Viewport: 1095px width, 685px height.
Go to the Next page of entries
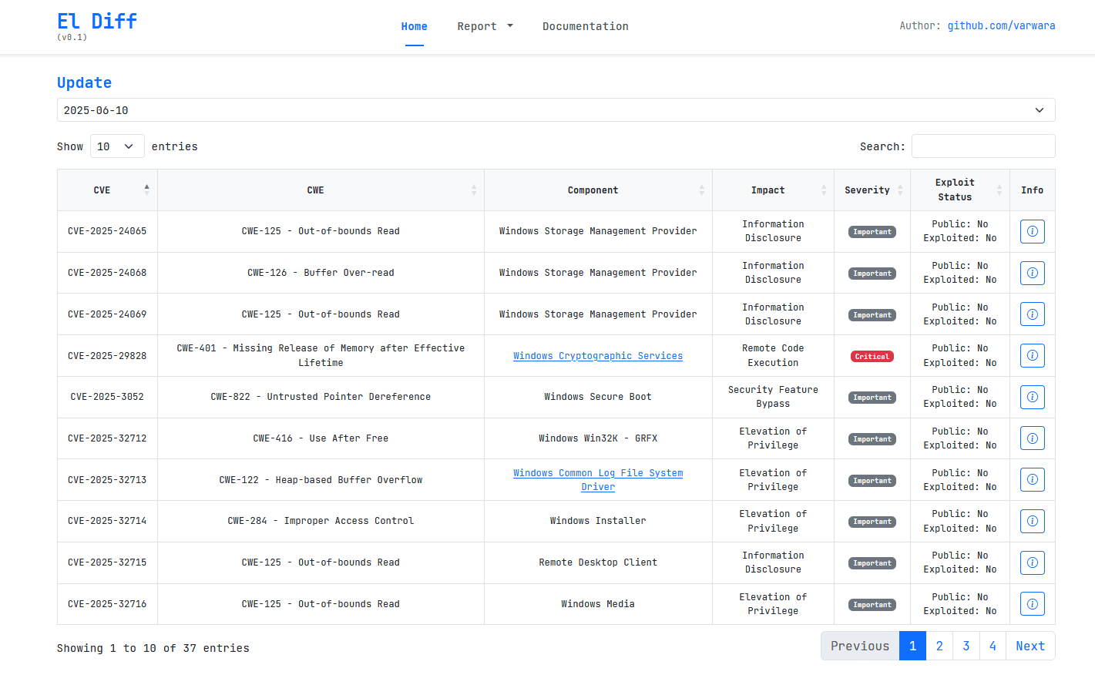1030,646
